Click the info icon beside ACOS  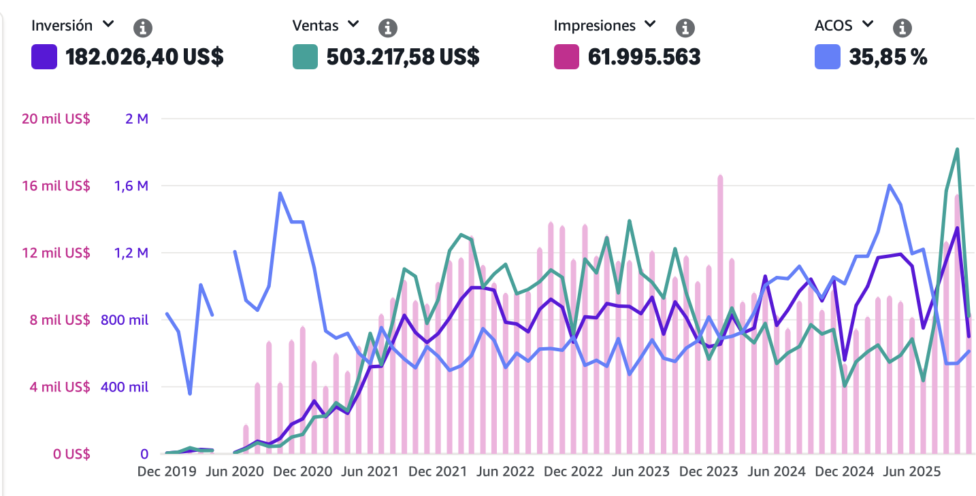[902, 28]
